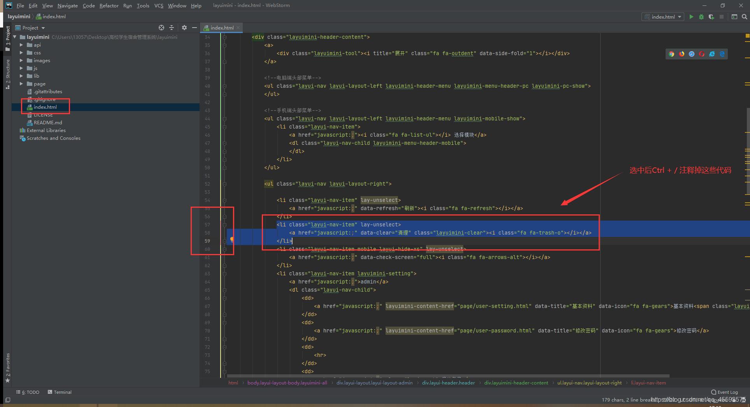Open the page in the Internet Explorer icon
The image size is (750, 407).
point(712,54)
